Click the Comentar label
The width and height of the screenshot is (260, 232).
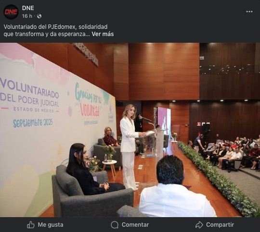135,225
